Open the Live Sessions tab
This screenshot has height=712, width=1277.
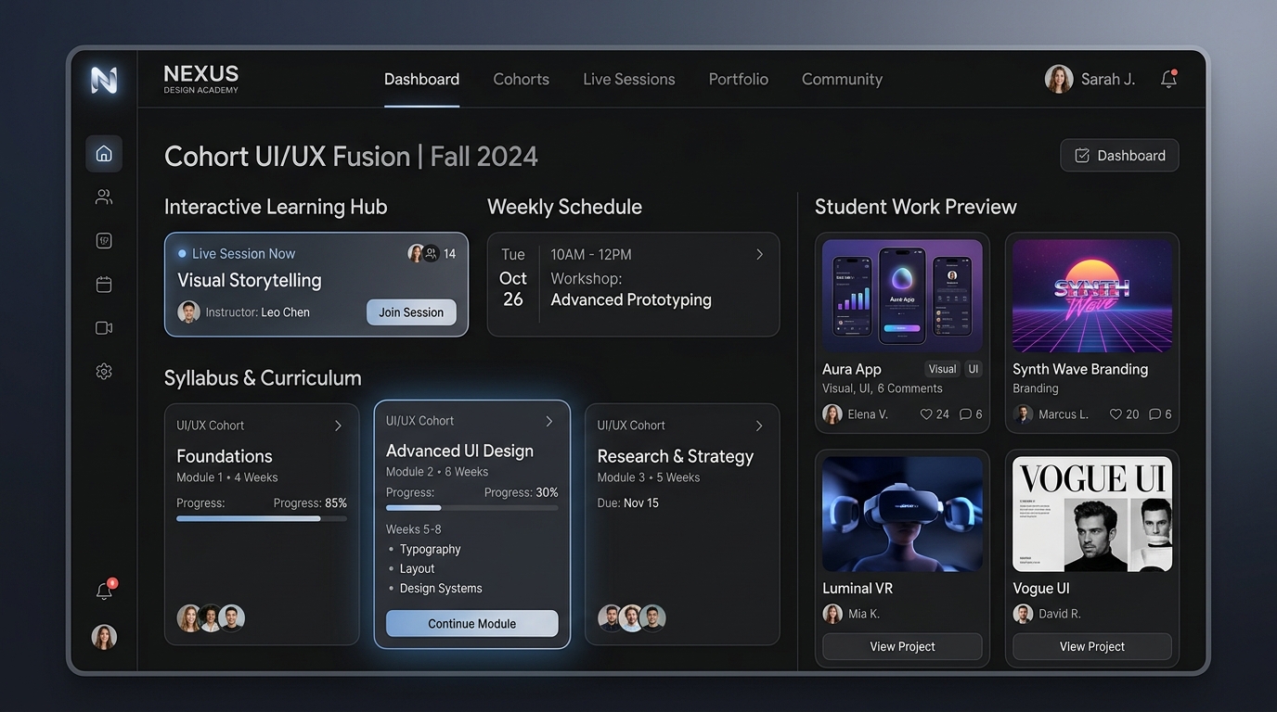coord(629,80)
